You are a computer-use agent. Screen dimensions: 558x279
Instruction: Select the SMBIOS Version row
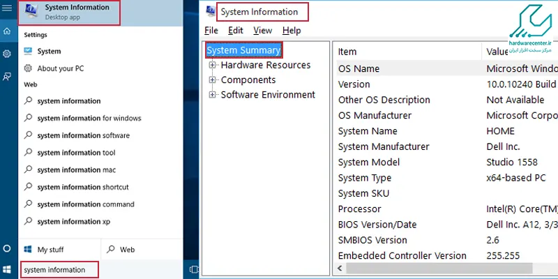(446, 240)
